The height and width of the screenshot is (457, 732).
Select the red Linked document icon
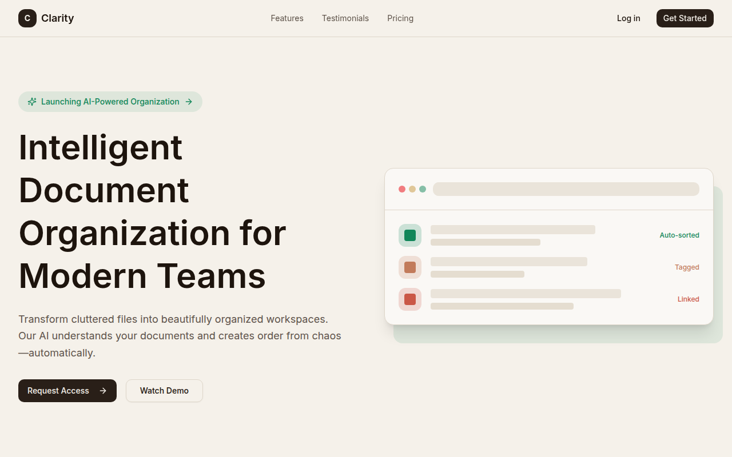point(409,299)
